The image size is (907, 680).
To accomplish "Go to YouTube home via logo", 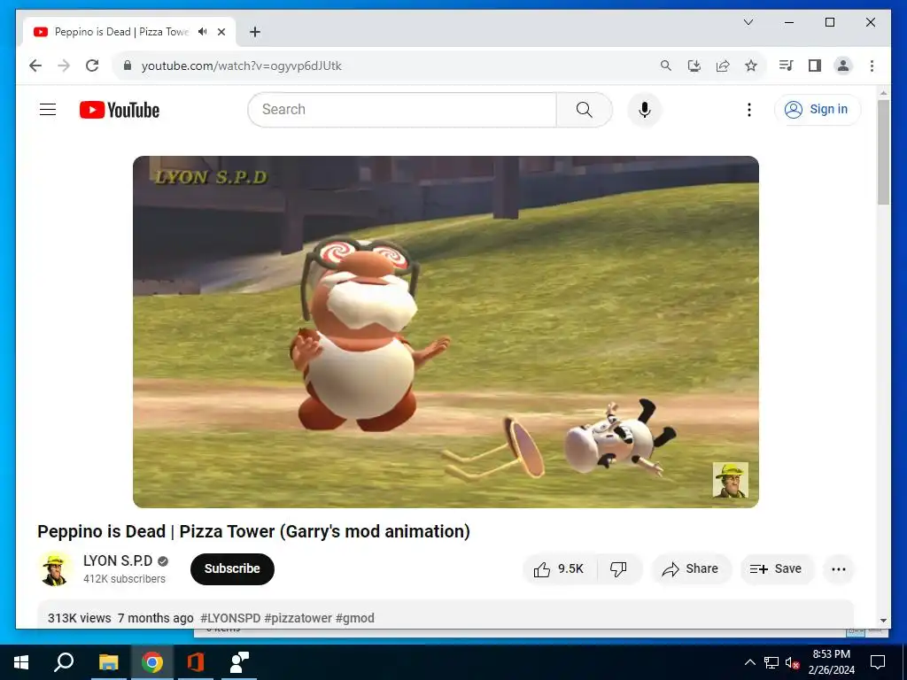I will (x=120, y=109).
